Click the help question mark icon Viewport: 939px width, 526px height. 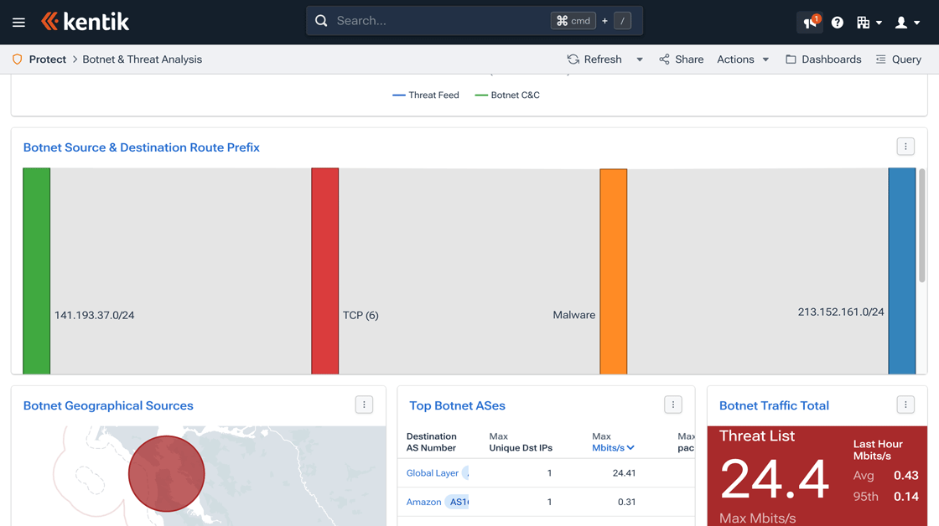[x=837, y=22]
